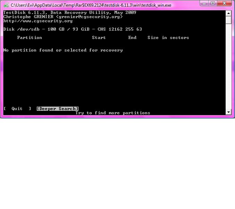Click the 'End' column header

pos(132,38)
